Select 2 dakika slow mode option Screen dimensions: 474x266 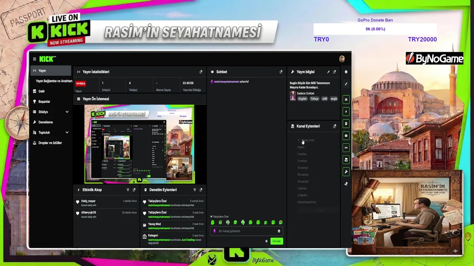(302, 195)
